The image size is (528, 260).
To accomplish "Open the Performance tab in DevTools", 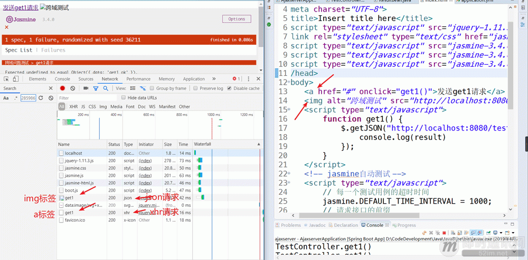I will click(x=138, y=79).
